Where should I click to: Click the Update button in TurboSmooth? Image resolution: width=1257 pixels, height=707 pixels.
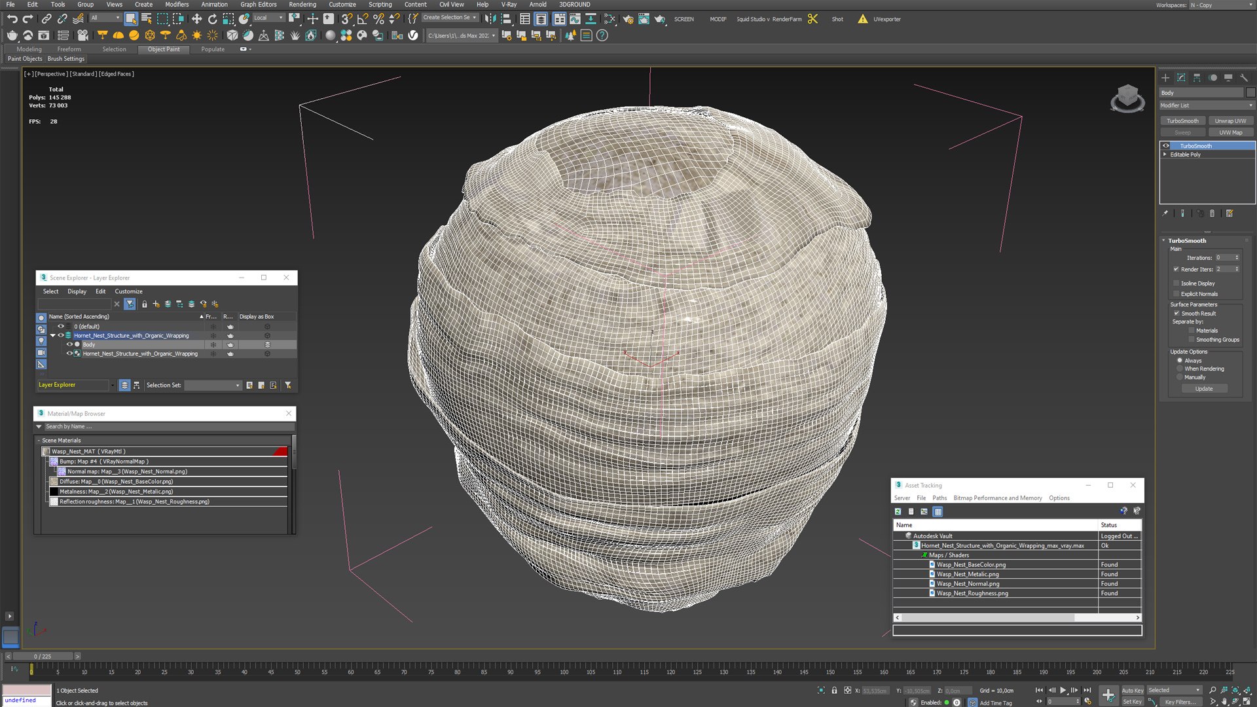(1204, 389)
